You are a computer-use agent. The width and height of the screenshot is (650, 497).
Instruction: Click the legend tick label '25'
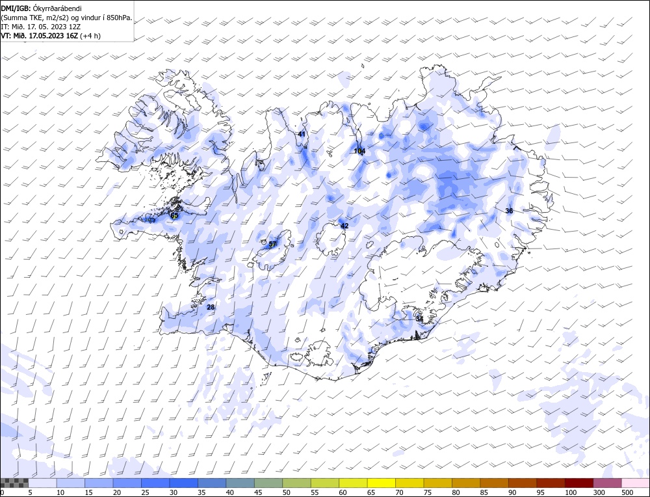[145, 492]
